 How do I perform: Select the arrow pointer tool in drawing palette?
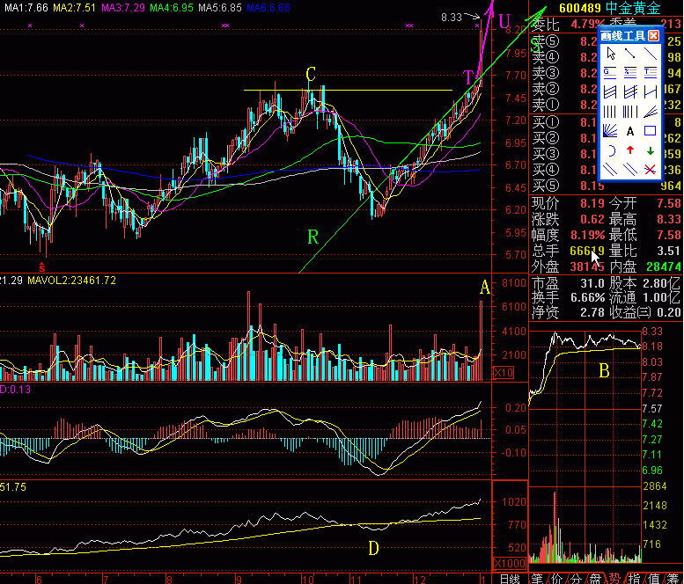[610, 53]
